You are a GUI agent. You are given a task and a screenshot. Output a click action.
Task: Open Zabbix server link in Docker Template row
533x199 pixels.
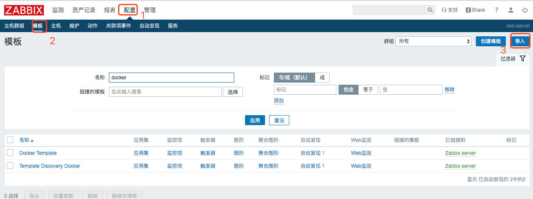[460, 153]
